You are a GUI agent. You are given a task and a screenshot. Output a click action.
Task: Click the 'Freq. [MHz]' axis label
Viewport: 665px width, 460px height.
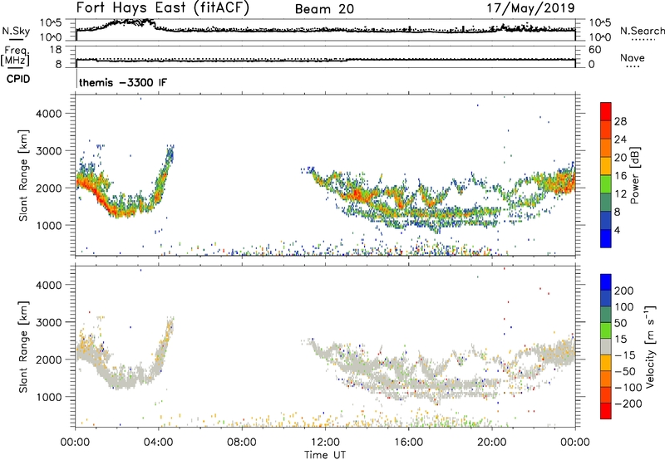pos(16,56)
